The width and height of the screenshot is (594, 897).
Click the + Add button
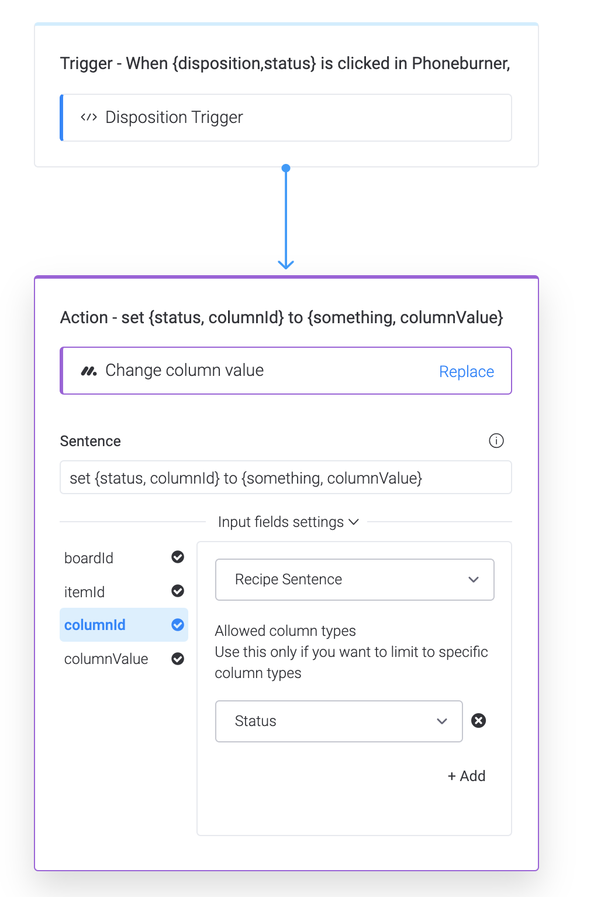tap(467, 776)
